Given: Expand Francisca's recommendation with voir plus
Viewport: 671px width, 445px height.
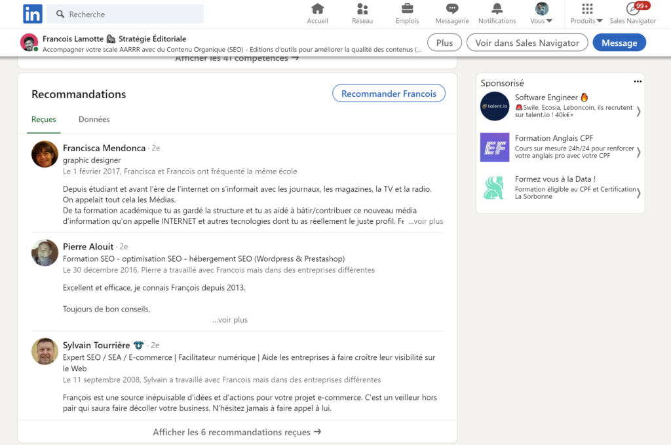Looking at the screenshot, I should (x=425, y=221).
